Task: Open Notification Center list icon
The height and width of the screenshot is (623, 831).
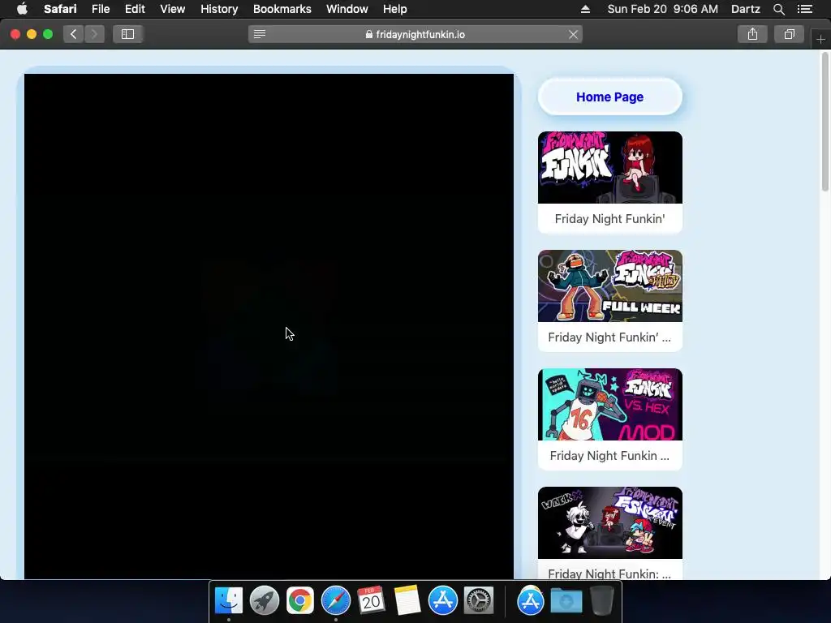Action: click(x=804, y=9)
